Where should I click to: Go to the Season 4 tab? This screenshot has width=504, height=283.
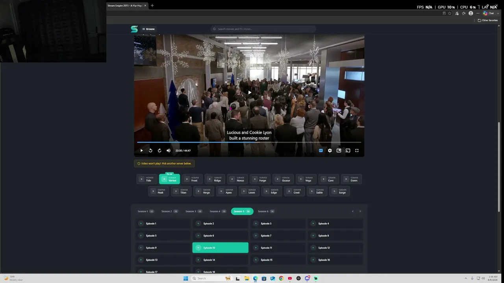218,211
